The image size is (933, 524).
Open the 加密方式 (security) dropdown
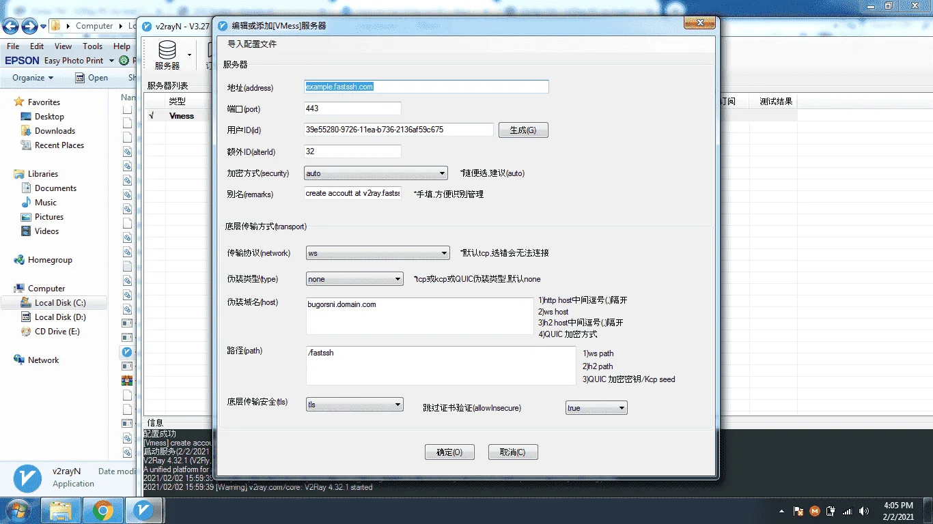pyautogui.click(x=376, y=173)
